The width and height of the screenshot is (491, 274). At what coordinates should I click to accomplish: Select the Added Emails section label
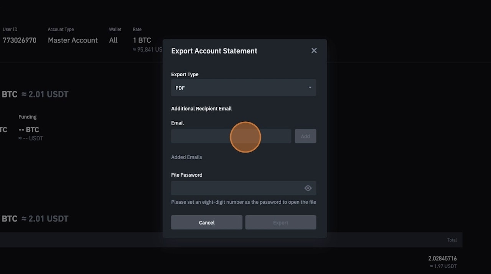(186, 157)
